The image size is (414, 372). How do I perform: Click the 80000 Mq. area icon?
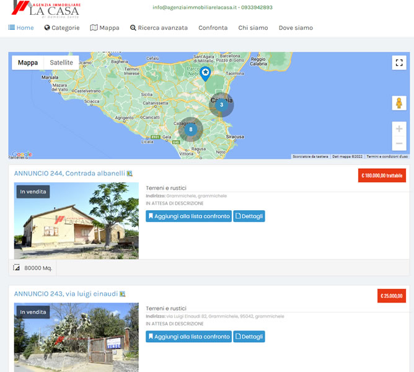16,268
